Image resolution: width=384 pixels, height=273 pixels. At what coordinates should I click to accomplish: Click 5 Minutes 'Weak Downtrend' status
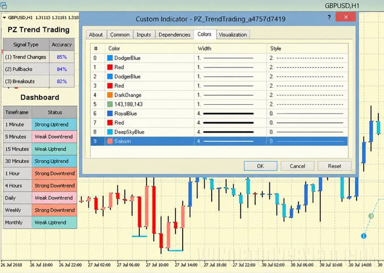(x=54, y=136)
